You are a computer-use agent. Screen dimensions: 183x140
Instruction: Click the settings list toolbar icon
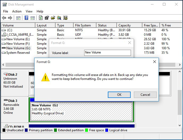(65, 18)
